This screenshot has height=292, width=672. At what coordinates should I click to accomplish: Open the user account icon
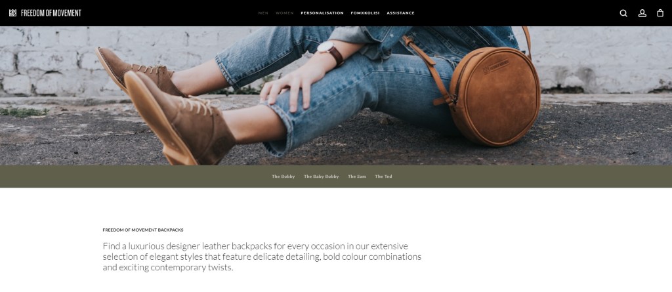tap(642, 13)
